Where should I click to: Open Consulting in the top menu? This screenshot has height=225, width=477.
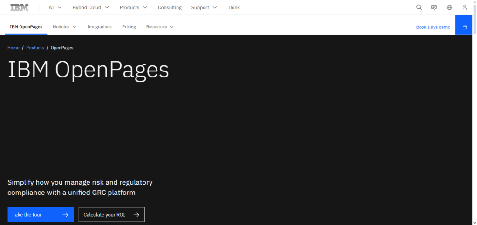[x=170, y=7]
